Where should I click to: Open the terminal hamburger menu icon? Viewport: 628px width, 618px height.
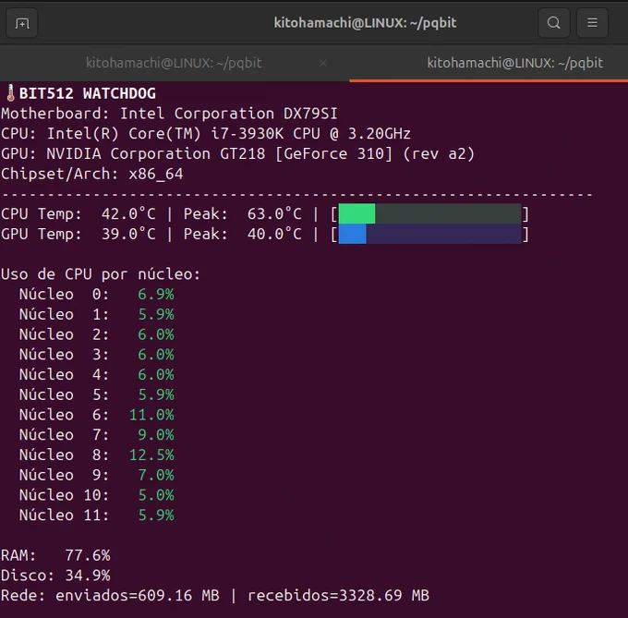pos(592,23)
